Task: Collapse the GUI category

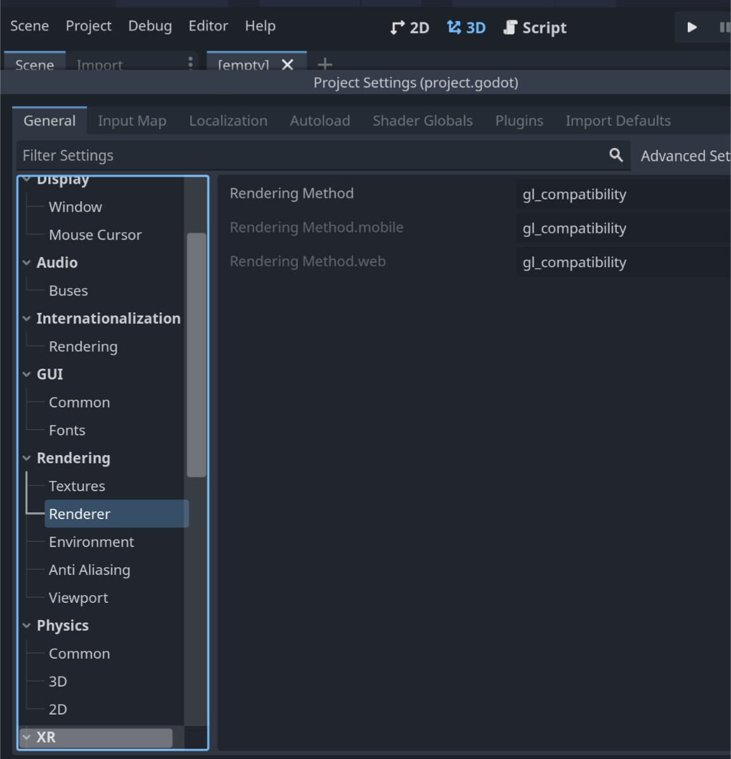Action: [x=27, y=374]
